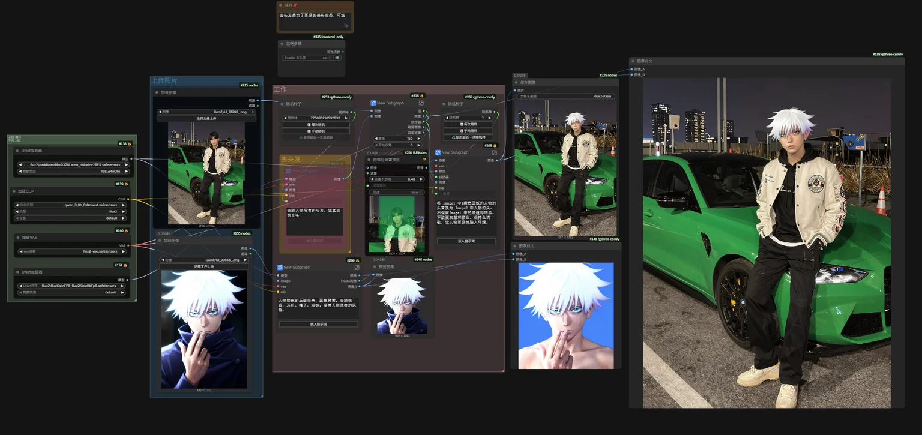
Task: Click the pin icon on the 注释 note
Action: coord(295,5)
